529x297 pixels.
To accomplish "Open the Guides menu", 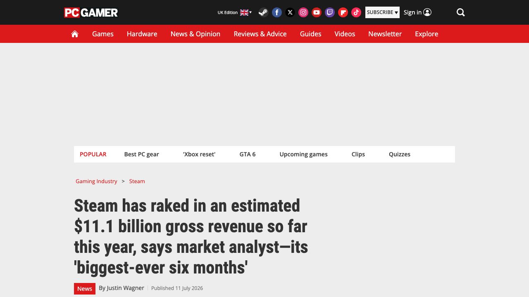I will [311, 34].
